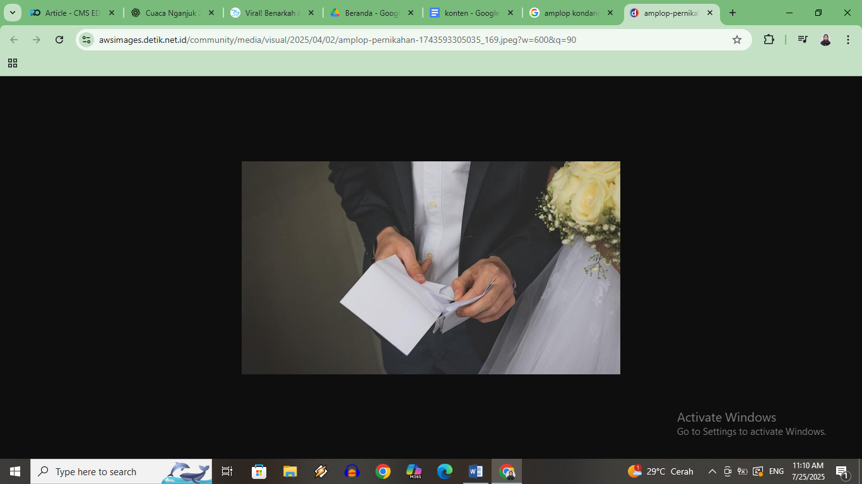
Task: Click the taskbar search box
Action: coord(121,471)
